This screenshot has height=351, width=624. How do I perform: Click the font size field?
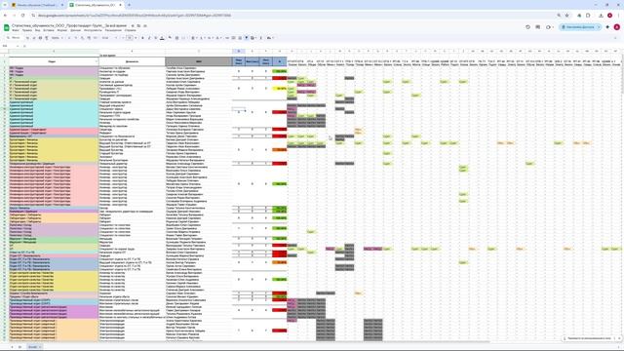pyautogui.click(x=130, y=38)
